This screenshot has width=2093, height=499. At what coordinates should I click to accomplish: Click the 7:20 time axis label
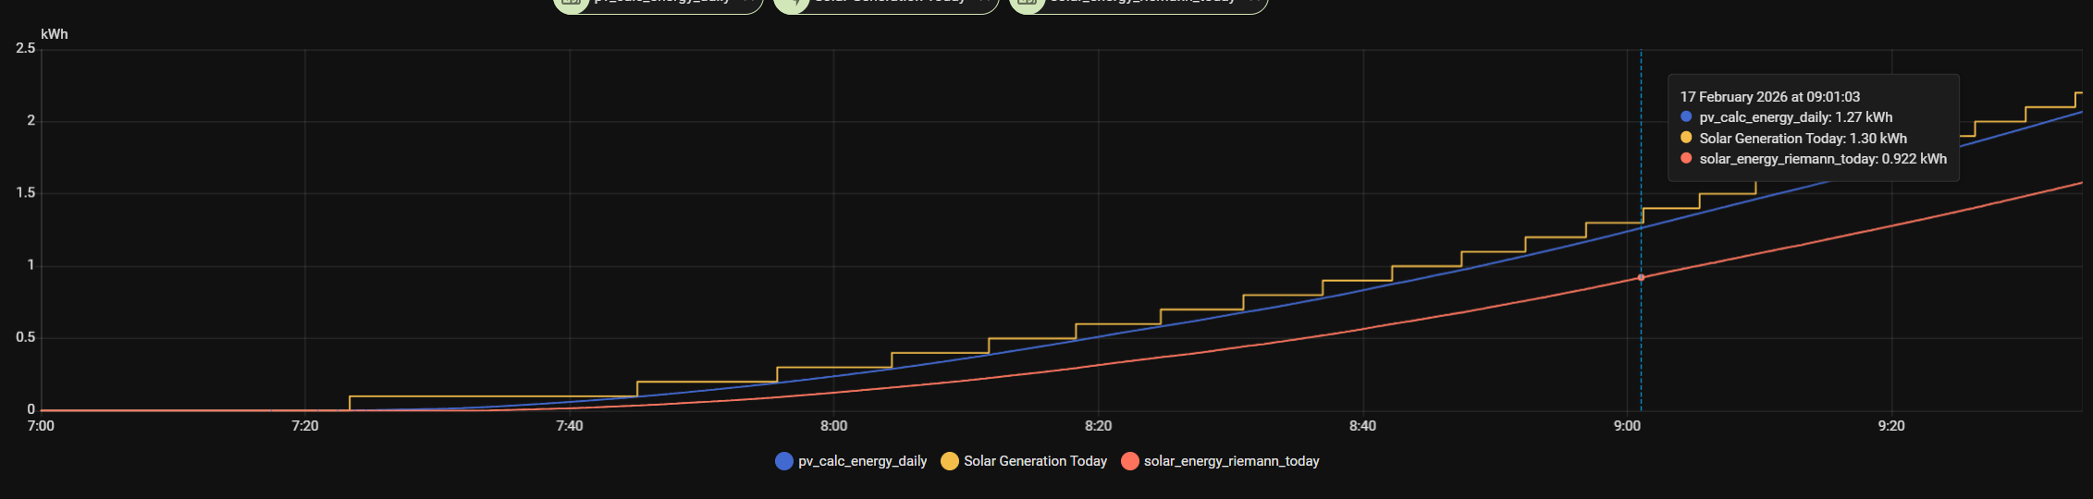(x=304, y=426)
